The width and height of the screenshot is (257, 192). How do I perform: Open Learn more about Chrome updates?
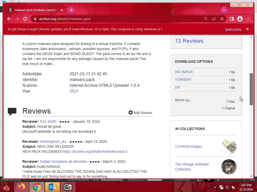coord(233,29)
